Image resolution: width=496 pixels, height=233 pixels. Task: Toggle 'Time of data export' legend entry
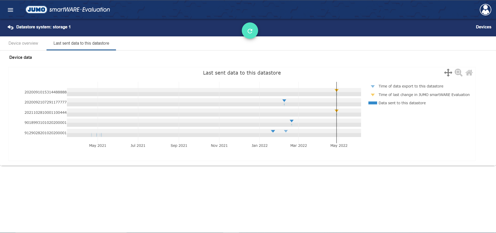click(x=411, y=86)
